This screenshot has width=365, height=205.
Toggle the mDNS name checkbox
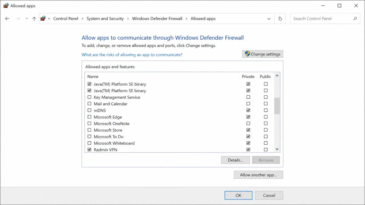click(x=89, y=110)
